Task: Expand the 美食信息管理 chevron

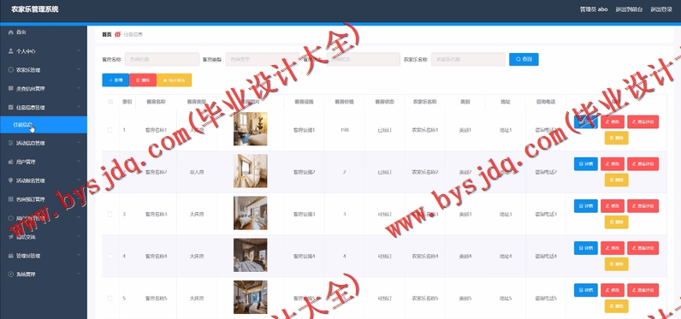Action: (79, 89)
